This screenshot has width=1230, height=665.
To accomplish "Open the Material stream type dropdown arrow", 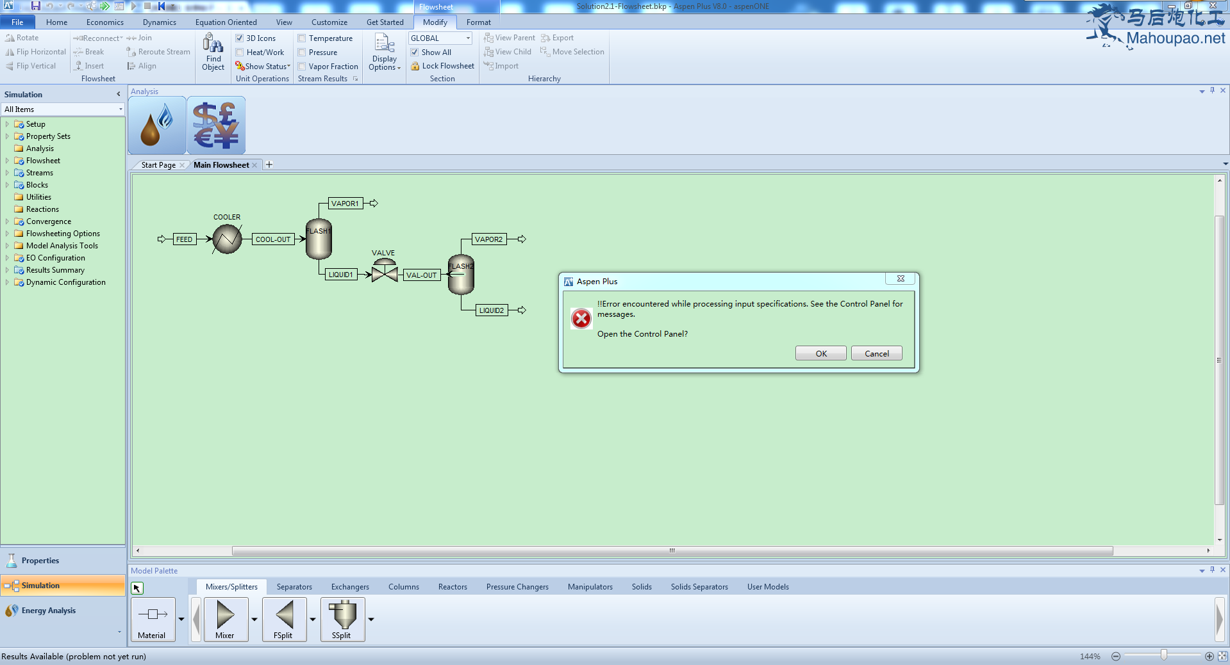I will (x=181, y=620).
